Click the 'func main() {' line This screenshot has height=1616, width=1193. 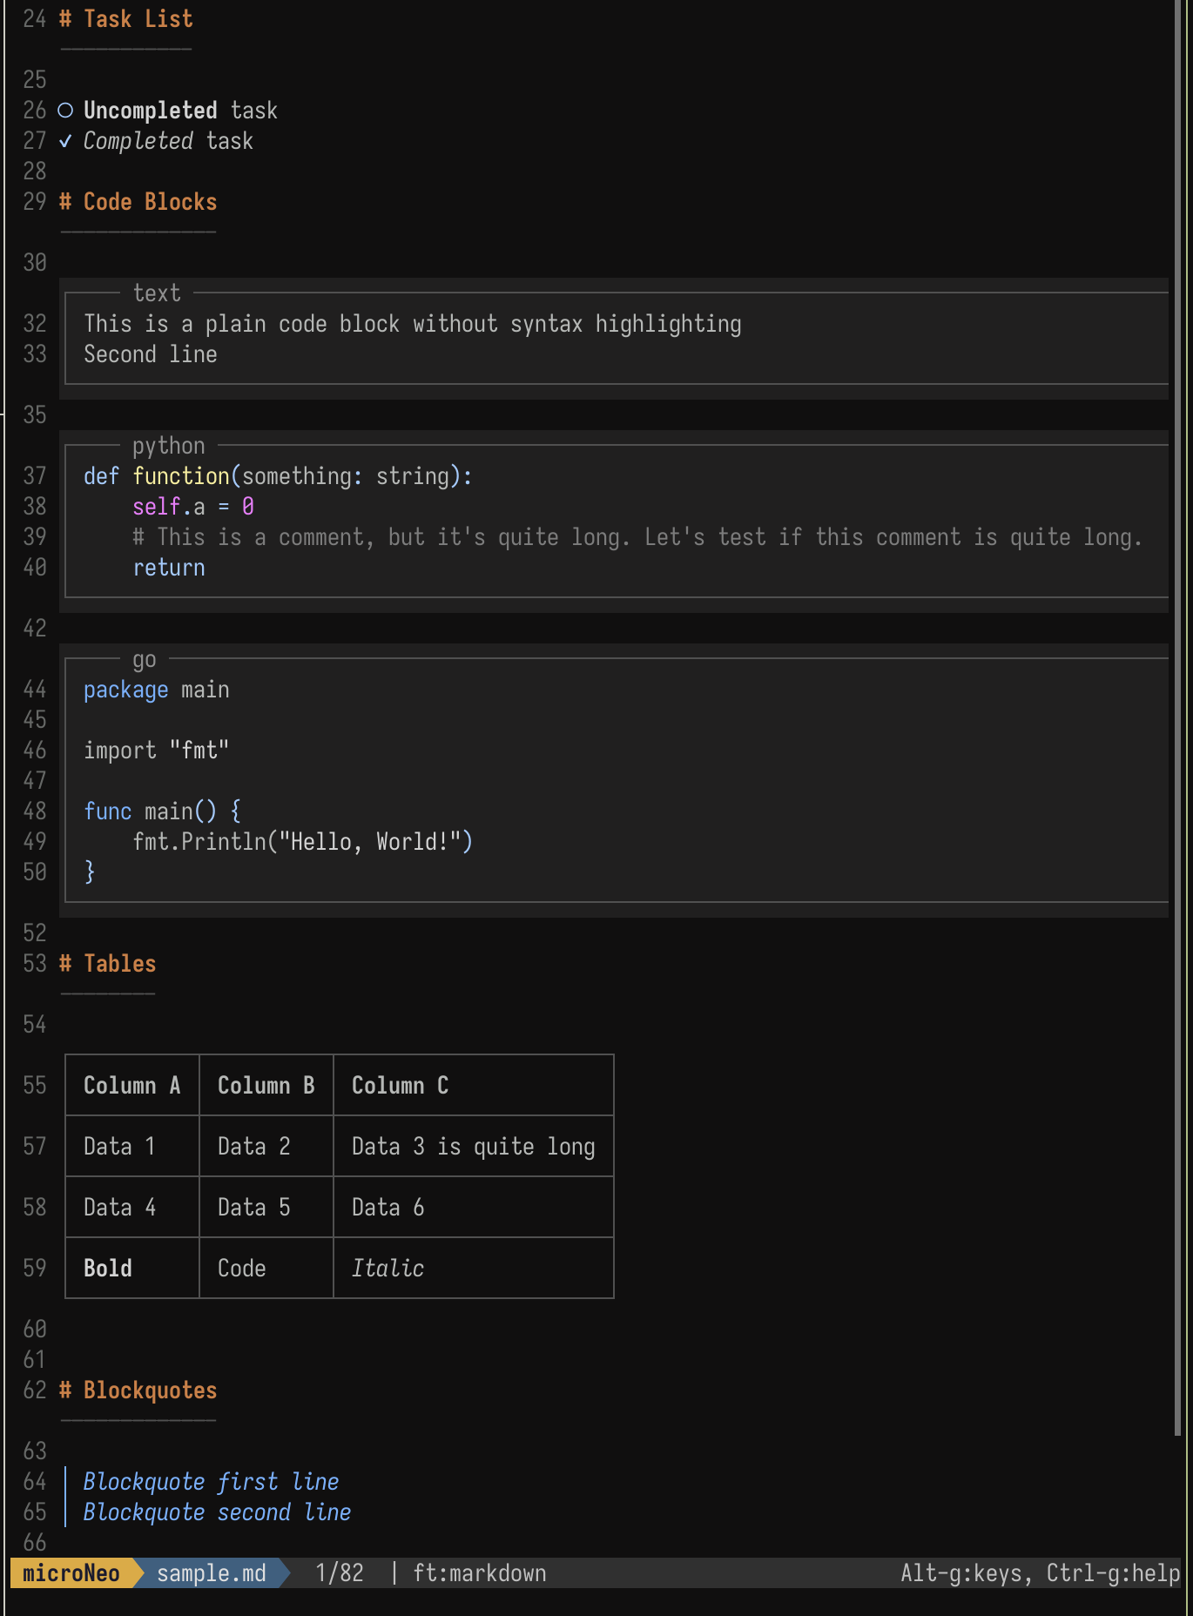pyautogui.click(x=163, y=811)
